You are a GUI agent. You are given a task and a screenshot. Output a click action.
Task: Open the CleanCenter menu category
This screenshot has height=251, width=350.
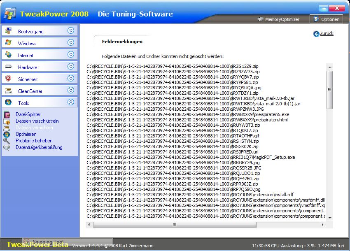[x=40, y=91]
